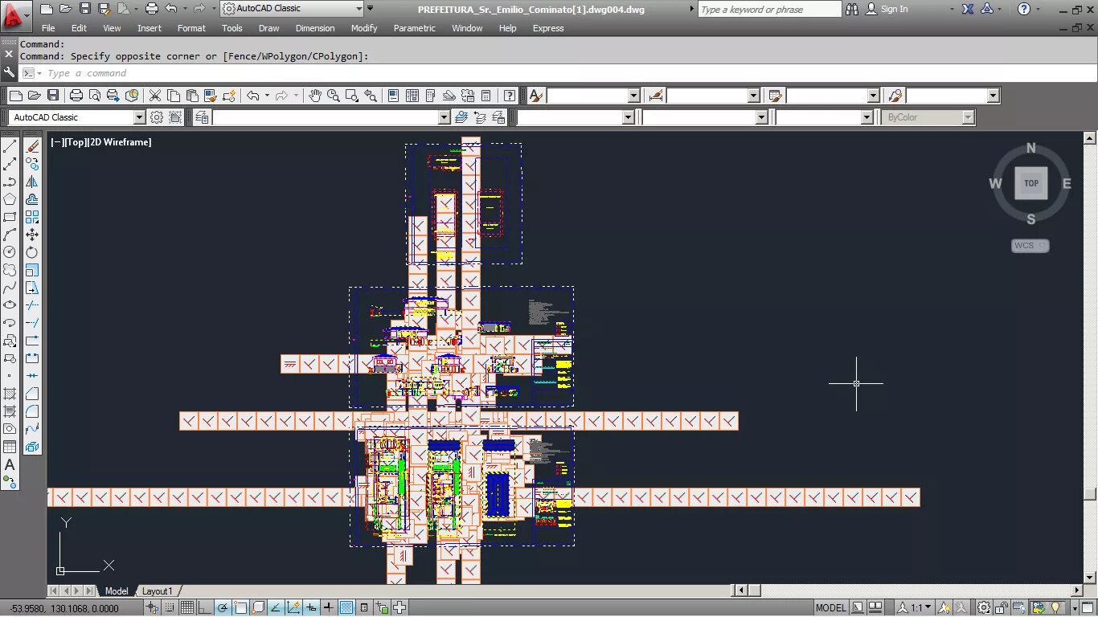The height and width of the screenshot is (617, 1098).
Task: Select the Erase tool
Action: pos(32,146)
